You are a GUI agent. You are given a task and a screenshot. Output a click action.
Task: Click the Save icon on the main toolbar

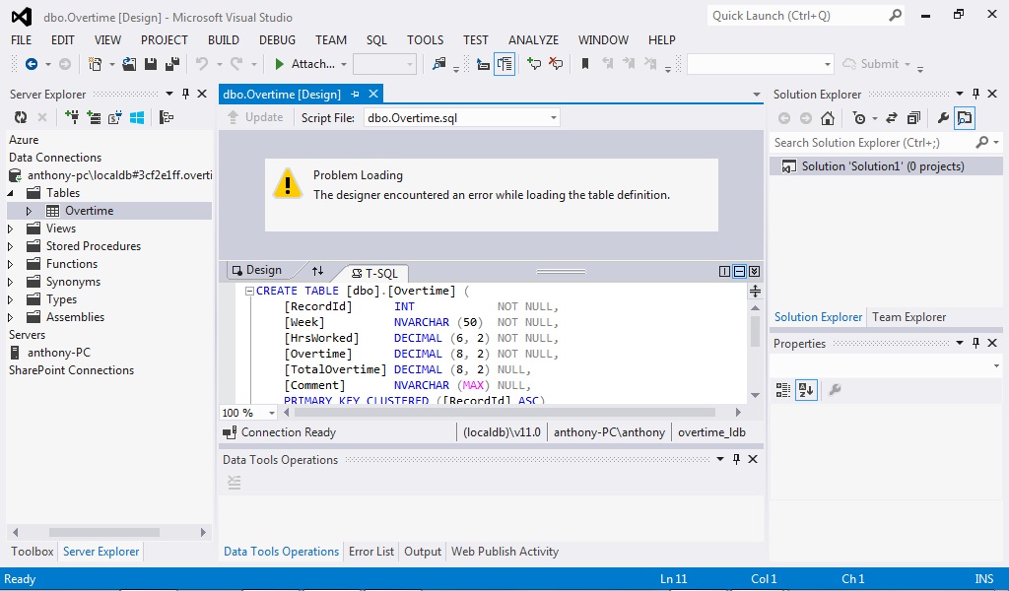[150, 63]
